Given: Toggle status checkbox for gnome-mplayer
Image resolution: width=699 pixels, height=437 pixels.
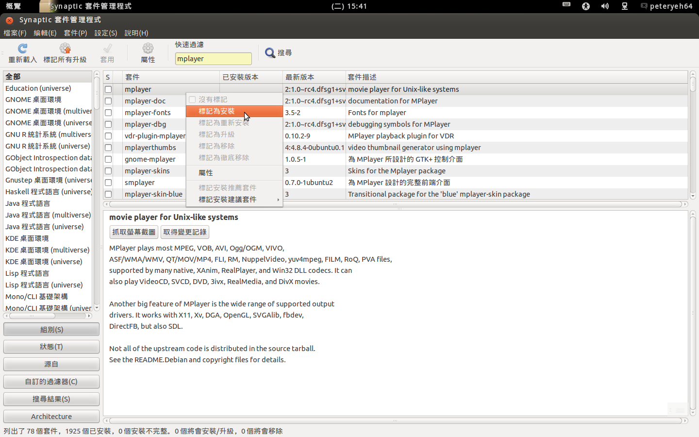Looking at the screenshot, I should [108, 159].
